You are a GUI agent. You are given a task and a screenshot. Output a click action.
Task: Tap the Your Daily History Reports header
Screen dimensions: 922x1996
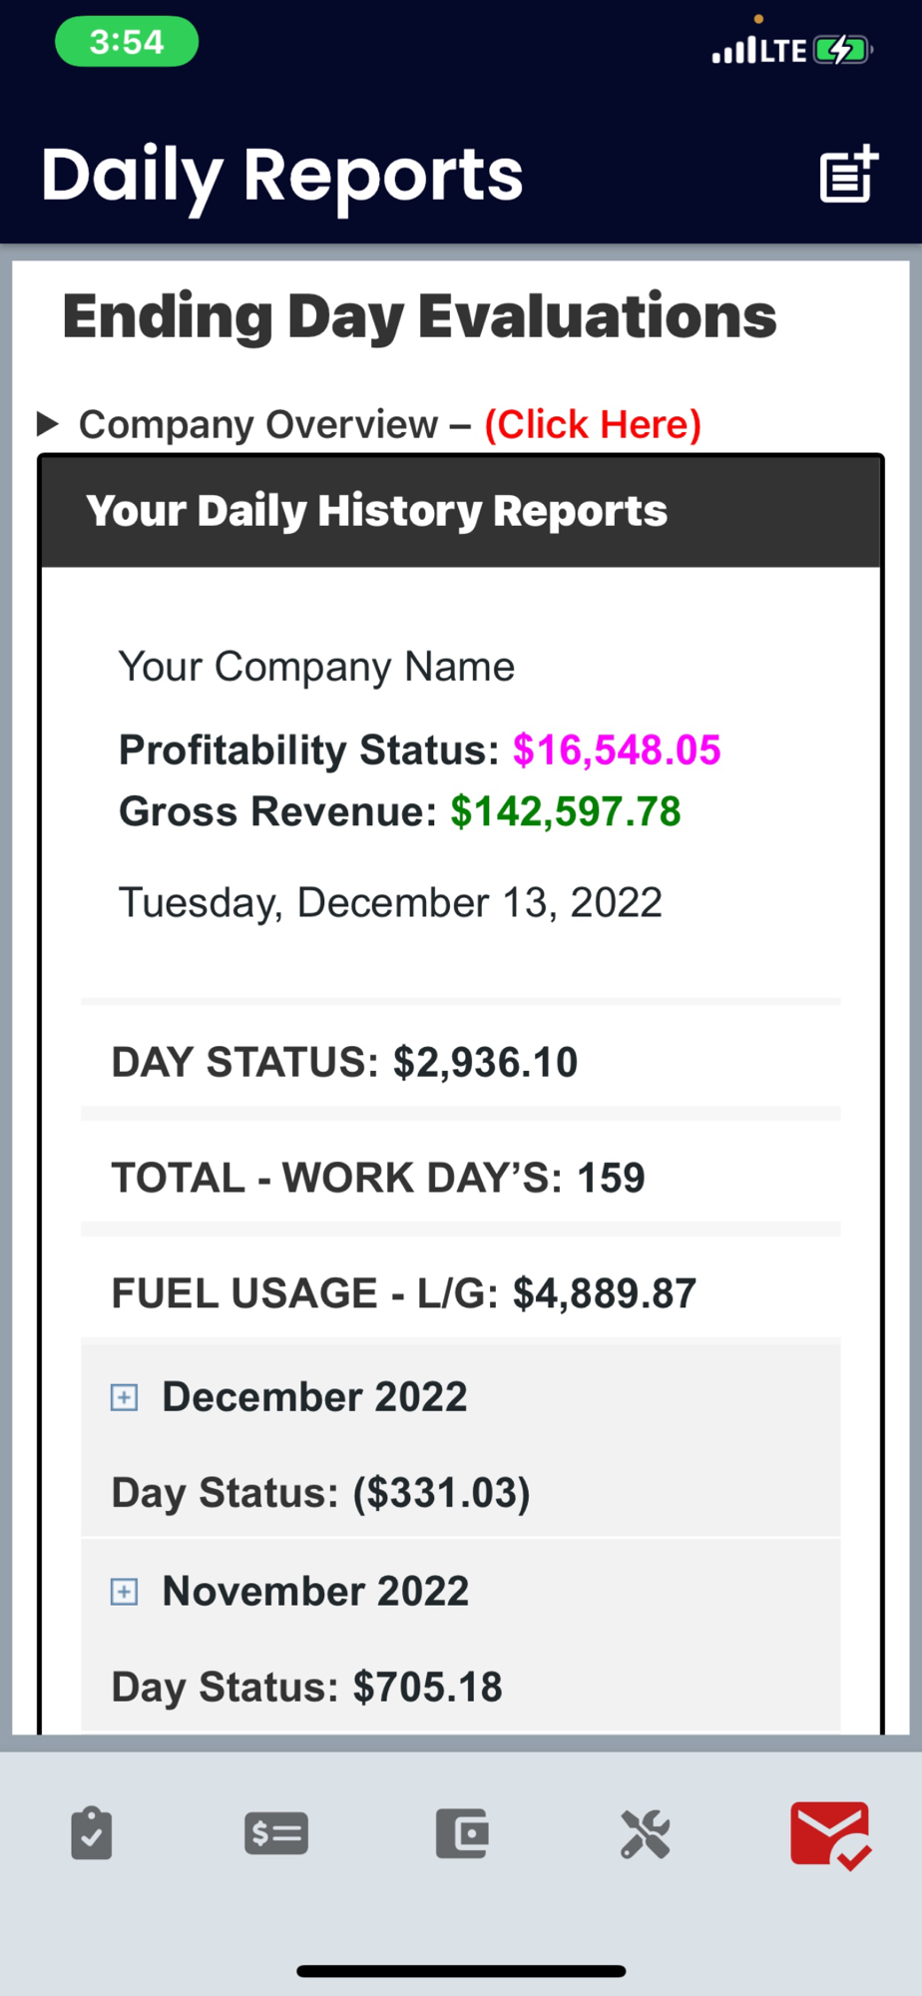point(376,511)
